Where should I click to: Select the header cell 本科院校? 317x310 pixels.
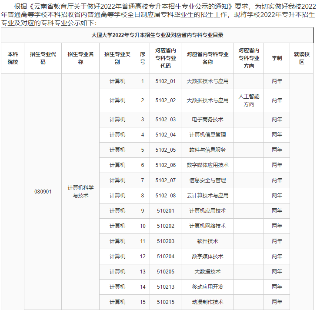click(x=13, y=58)
